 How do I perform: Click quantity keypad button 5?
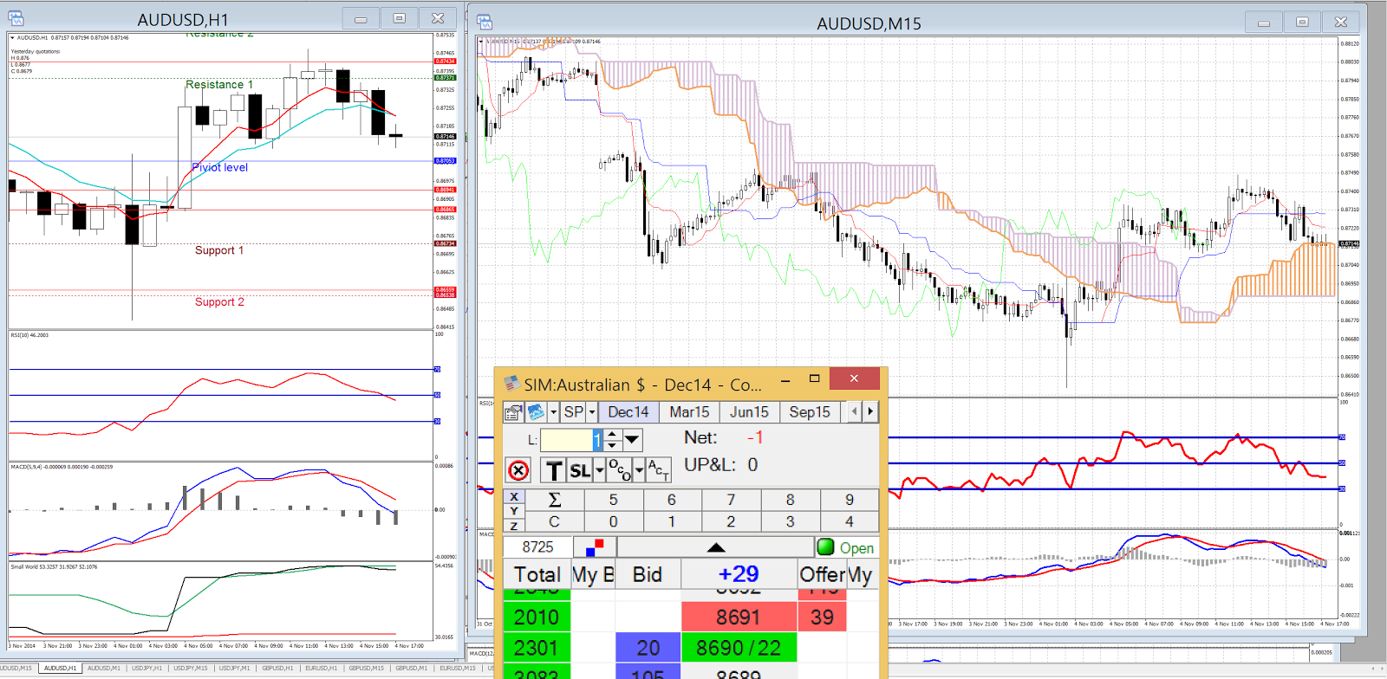[614, 500]
